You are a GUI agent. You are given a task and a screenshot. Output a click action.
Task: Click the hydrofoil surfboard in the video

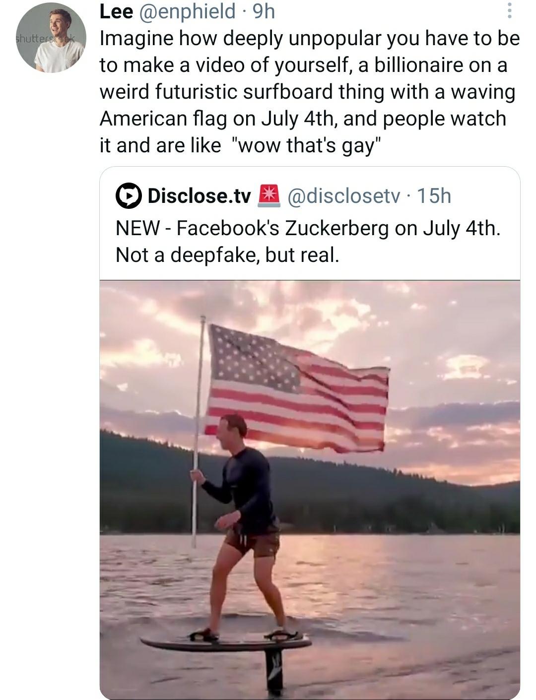[226, 643]
